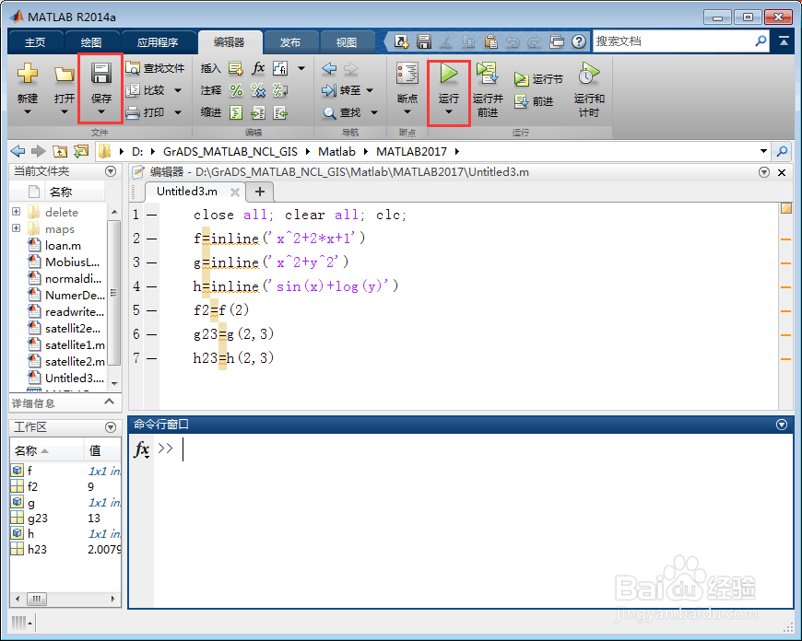Click the up one folder level icon

pyautogui.click(x=60, y=151)
